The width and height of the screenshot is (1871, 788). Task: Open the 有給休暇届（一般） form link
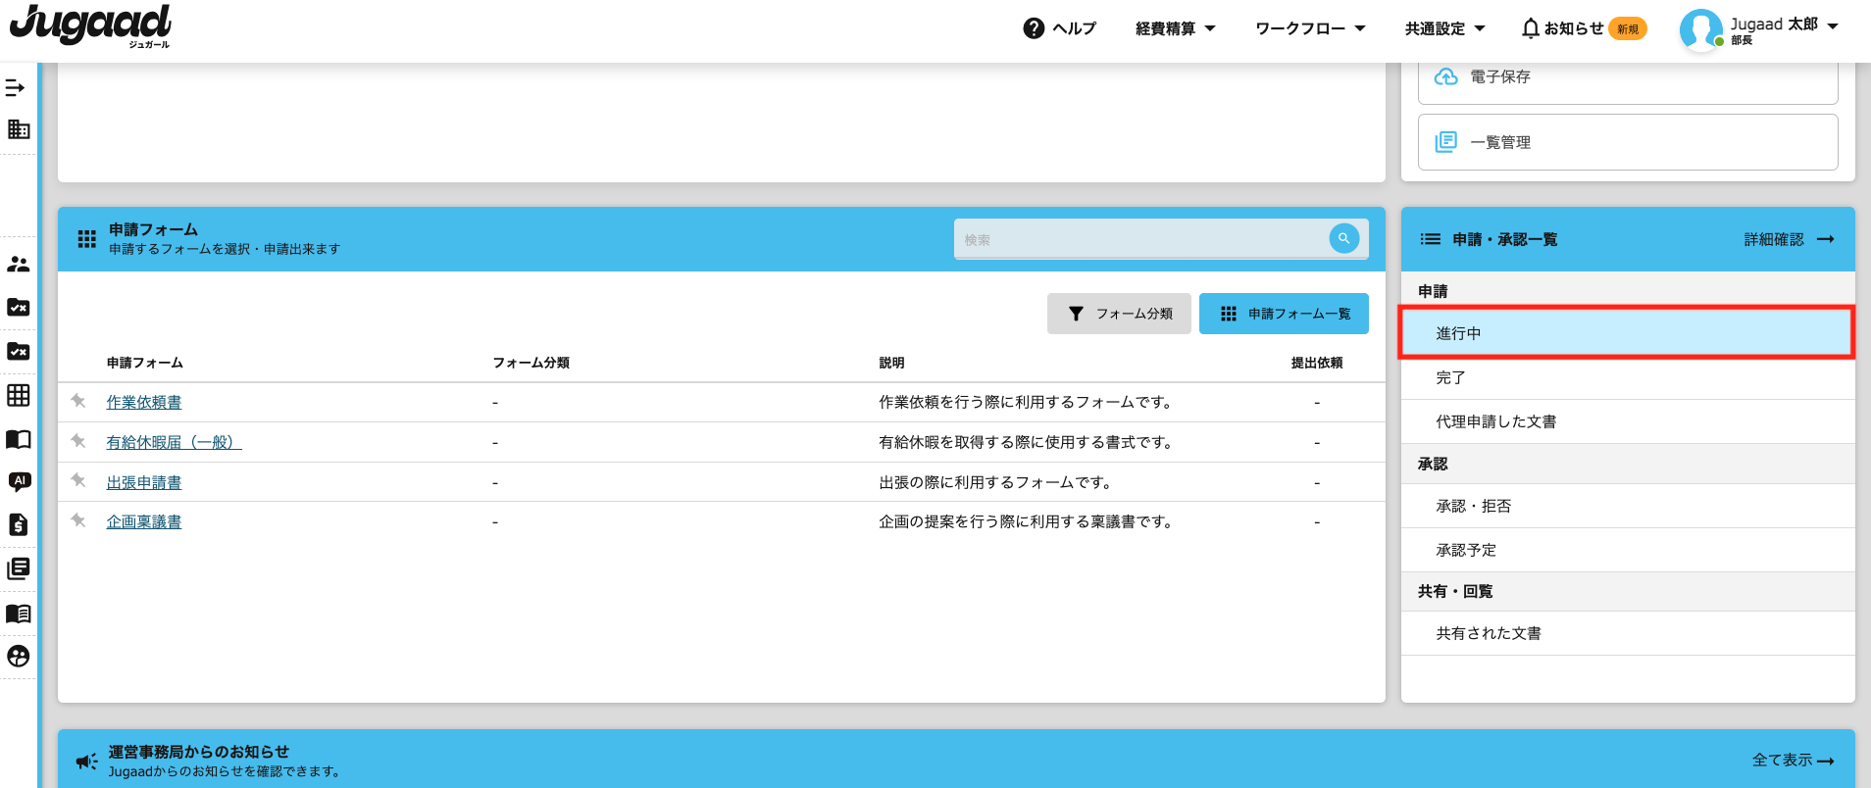(x=174, y=442)
